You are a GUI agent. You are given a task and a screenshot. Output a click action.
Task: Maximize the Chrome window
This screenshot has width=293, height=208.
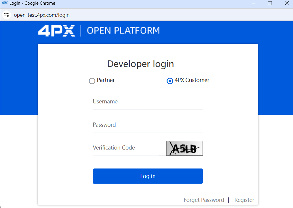(270, 3)
